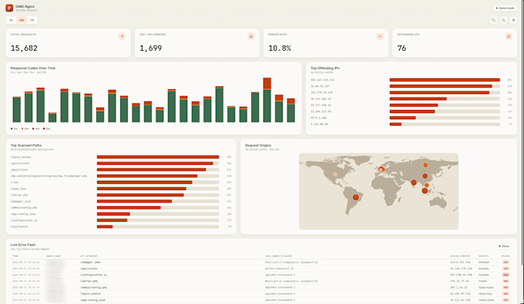Viewport: 524px width, 304px height.
Task: Toggle the Demo mode pill
Action: [505, 8]
